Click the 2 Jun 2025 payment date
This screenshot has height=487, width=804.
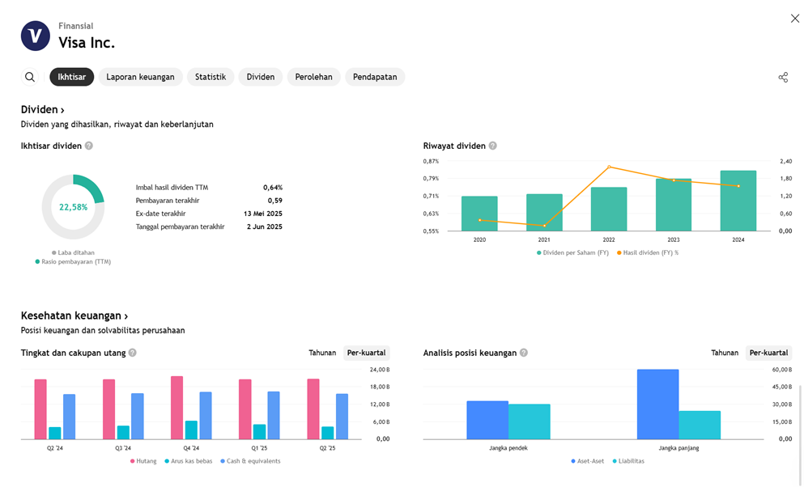[265, 227]
